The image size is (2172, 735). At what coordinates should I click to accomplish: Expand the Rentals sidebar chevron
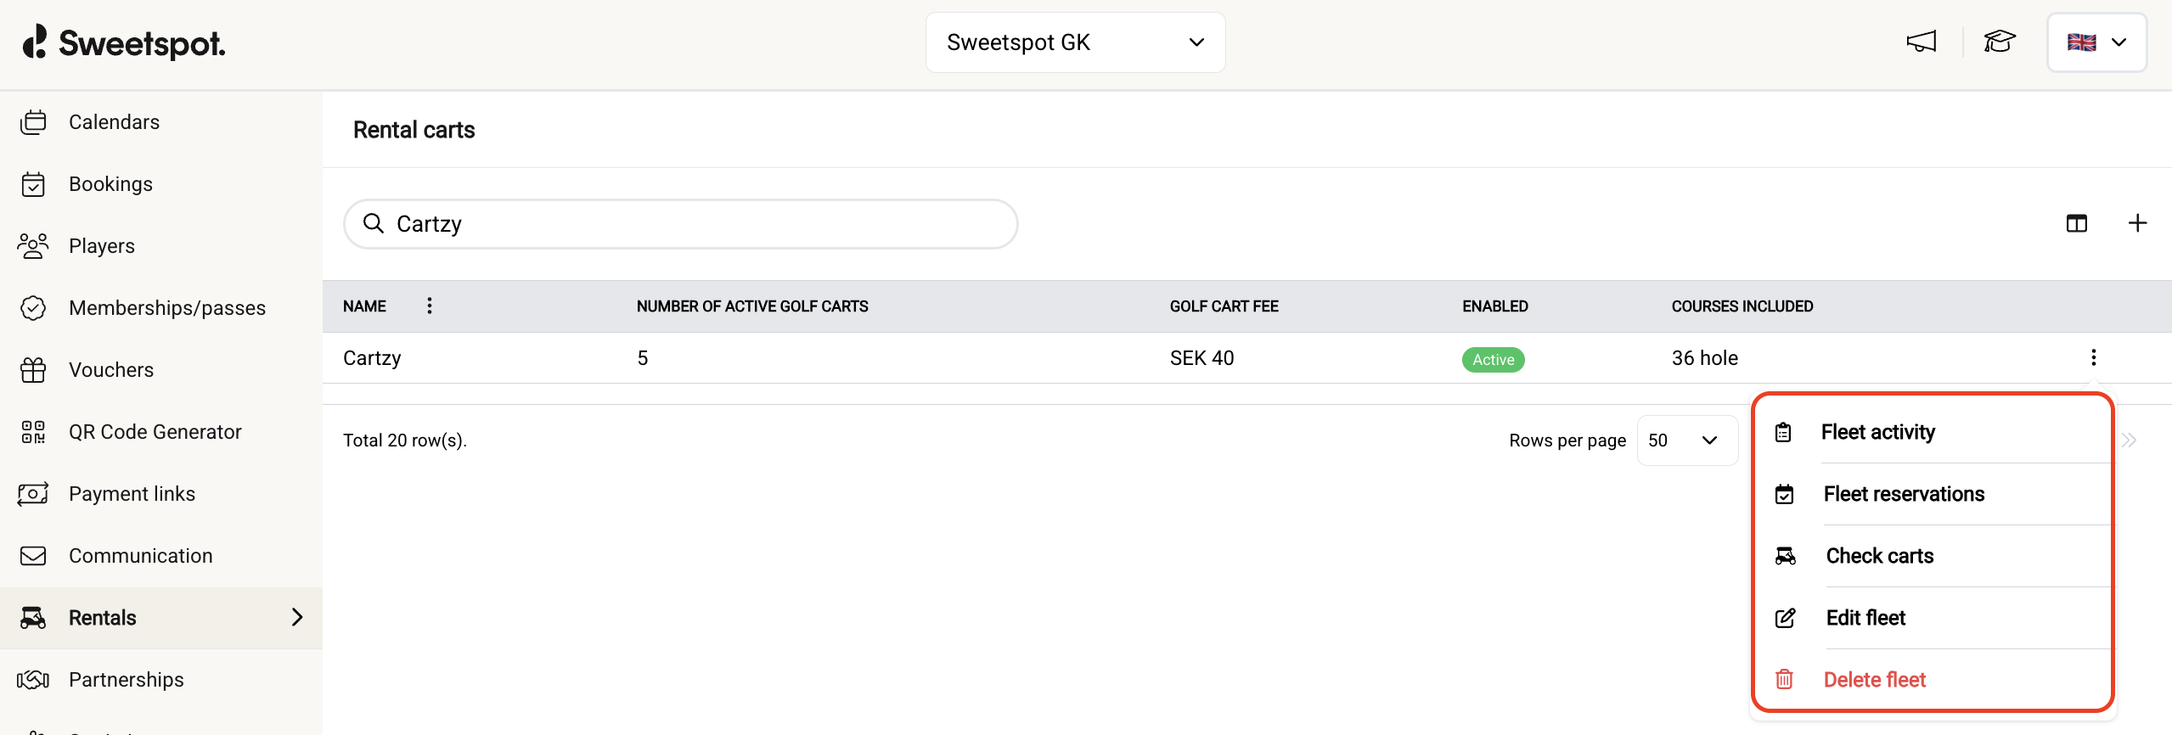point(297,618)
